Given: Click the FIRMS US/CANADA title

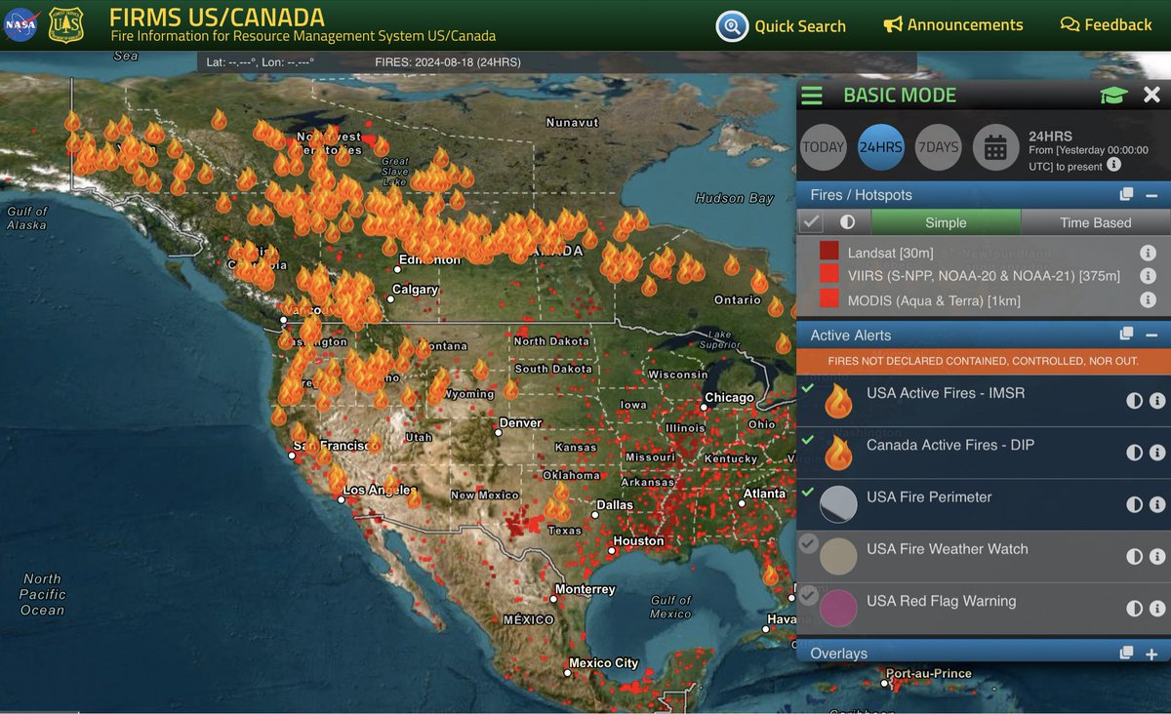Looking at the screenshot, I should pyautogui.click(x=217, y=17).
